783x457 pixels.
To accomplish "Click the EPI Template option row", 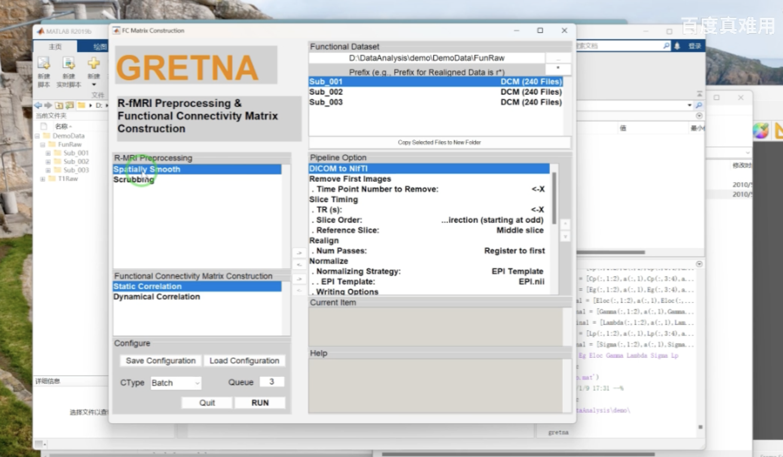I will coord(429,282).
